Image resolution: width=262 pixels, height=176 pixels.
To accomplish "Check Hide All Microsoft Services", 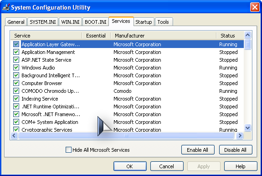I will coord(68,149).
